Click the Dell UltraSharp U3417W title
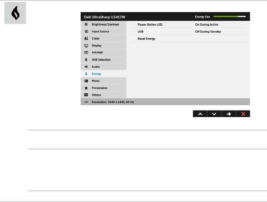Screen dimensions: 267x202 (105, 17)
